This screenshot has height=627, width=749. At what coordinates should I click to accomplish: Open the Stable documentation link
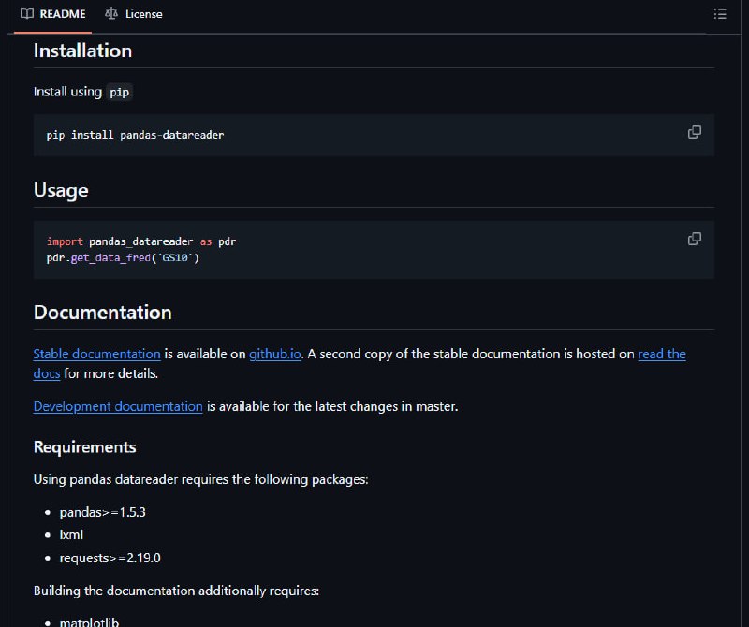[x=97, y=354]
